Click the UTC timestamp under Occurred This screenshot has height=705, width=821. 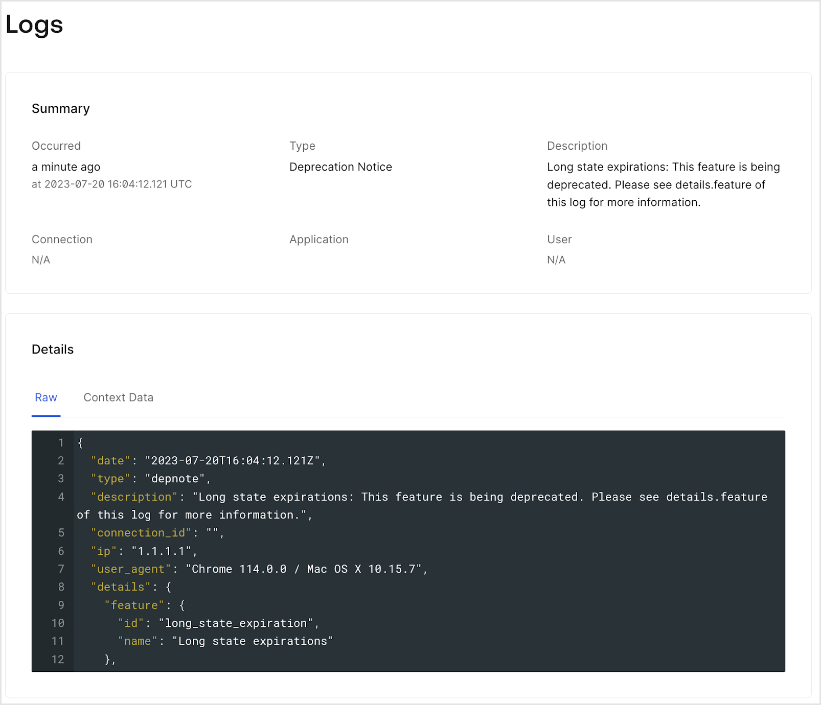(111, 184)
